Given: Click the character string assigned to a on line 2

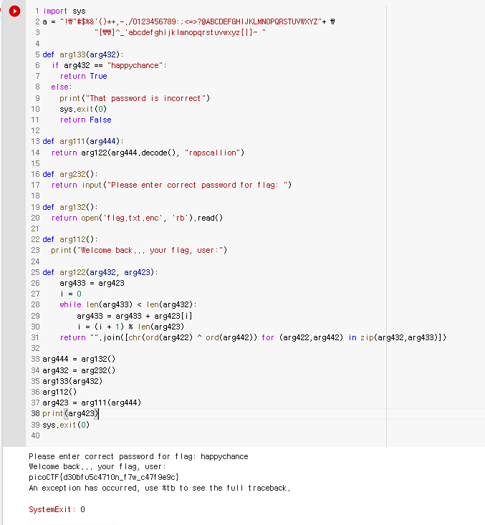Looking at the screenshot, I should pos(191,21).
